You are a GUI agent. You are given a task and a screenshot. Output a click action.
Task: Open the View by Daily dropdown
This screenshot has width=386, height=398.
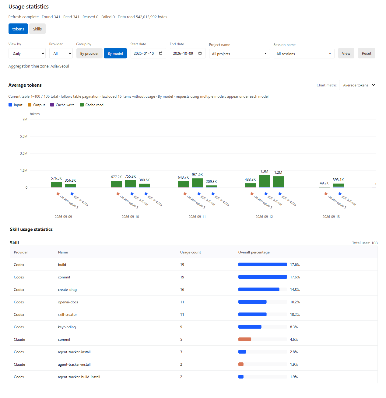(x=27, y=53)
